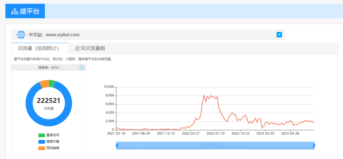Click left handle of chart zoom slider
This screenshot has width=343, height=159.
click(117, 146)
